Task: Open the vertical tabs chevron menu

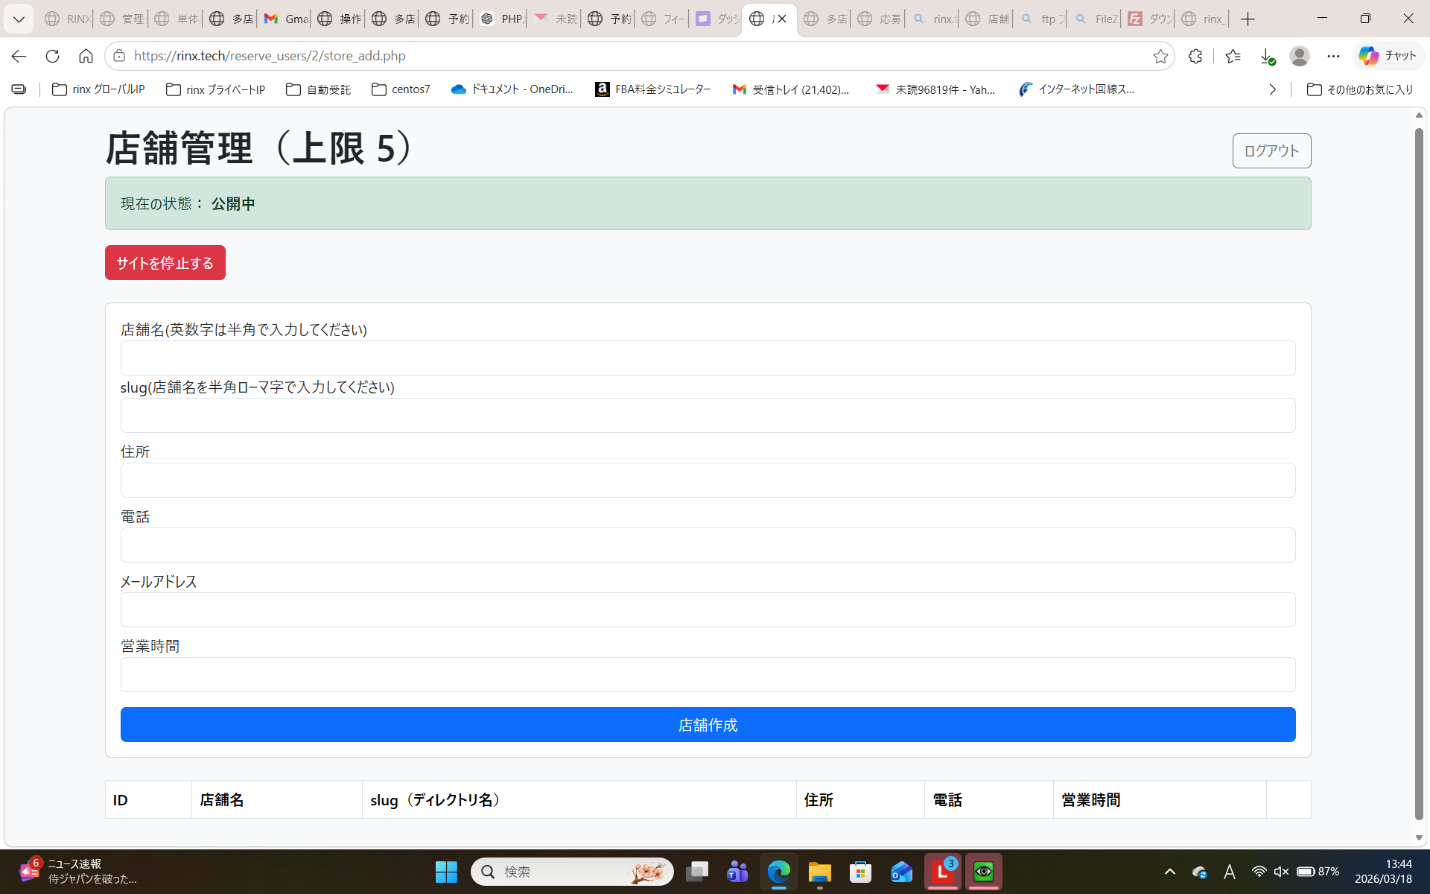Action: pos(19,19)
